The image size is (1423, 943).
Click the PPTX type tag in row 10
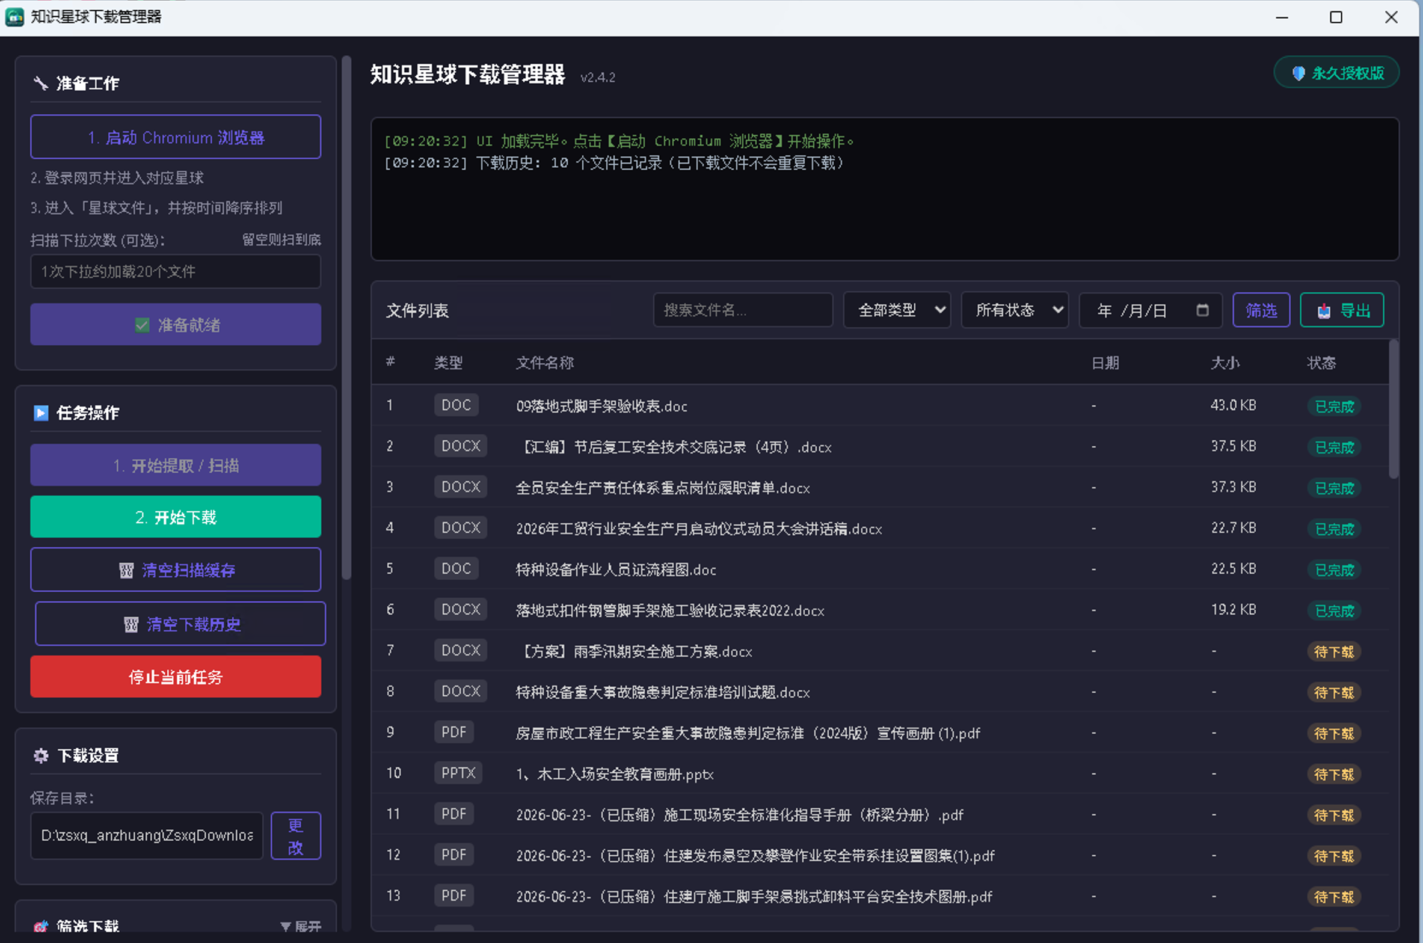pos(458,773)
